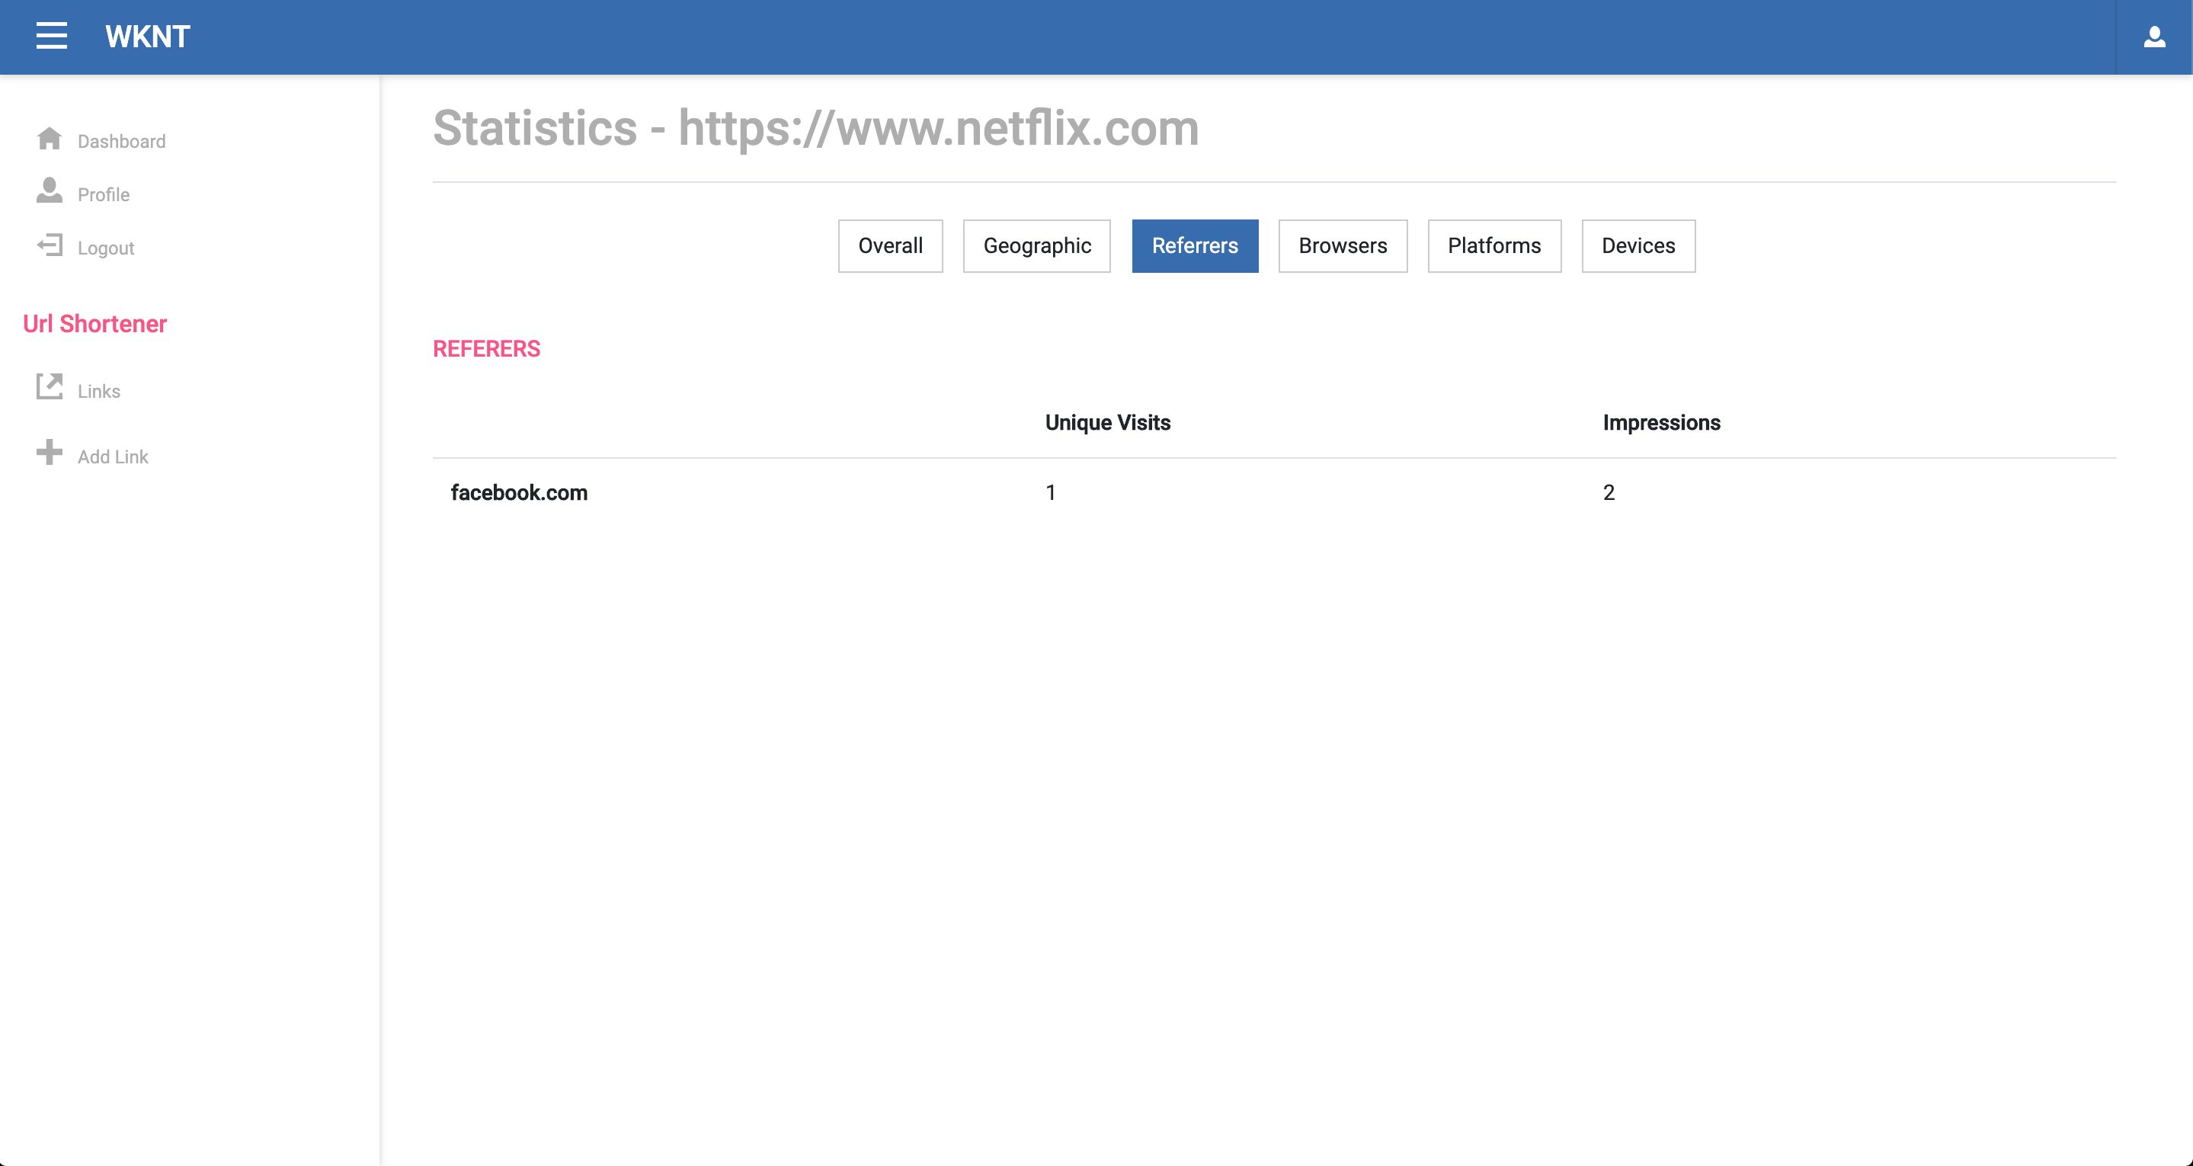The image size is (2193, 1166).
Task: Click the WKNT brand title
Action: click(147, 37)
